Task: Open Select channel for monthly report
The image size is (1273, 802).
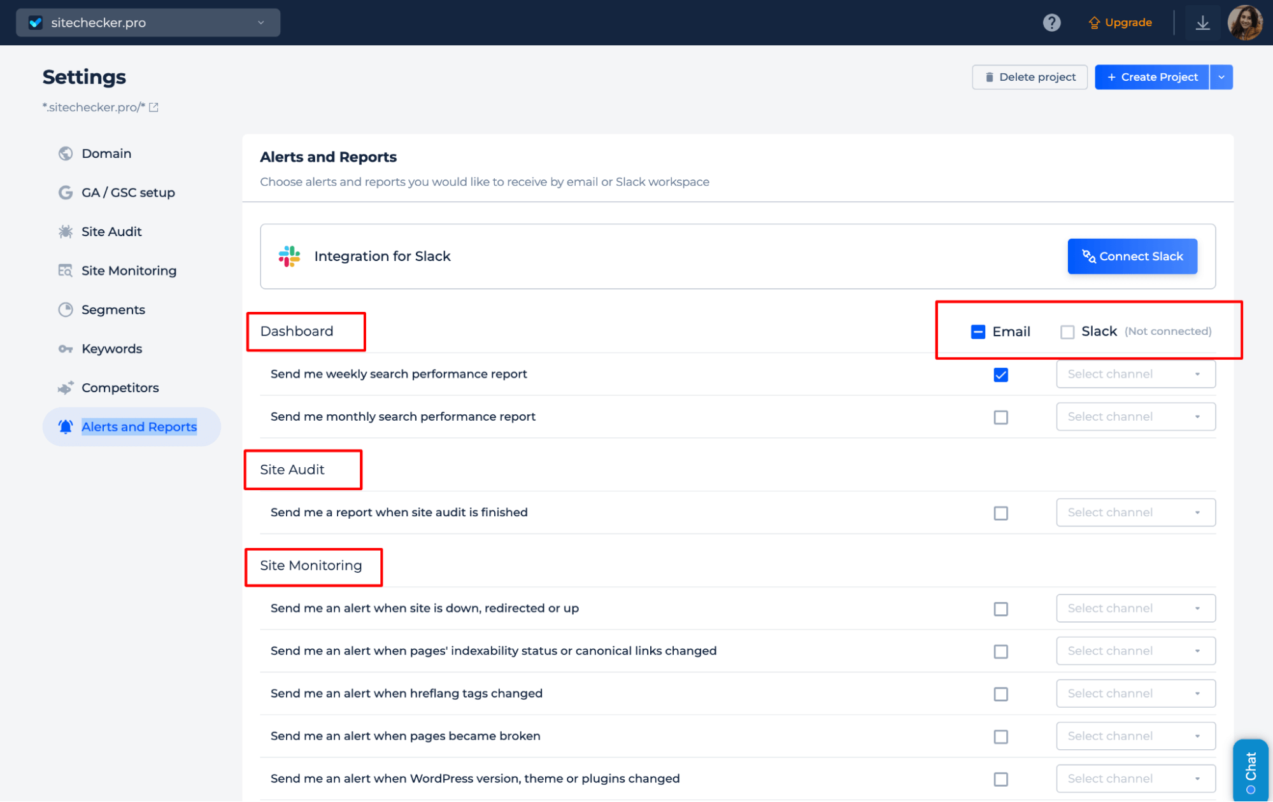Action: [1135, 417]
